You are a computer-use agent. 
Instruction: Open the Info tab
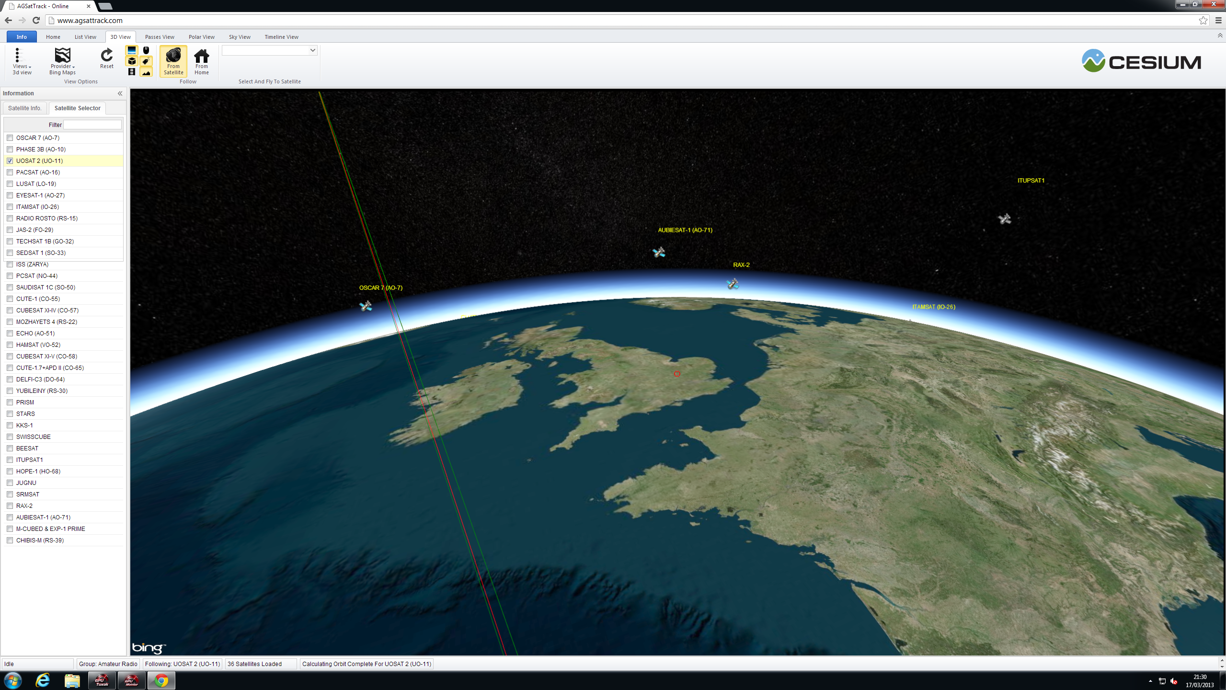22,37
